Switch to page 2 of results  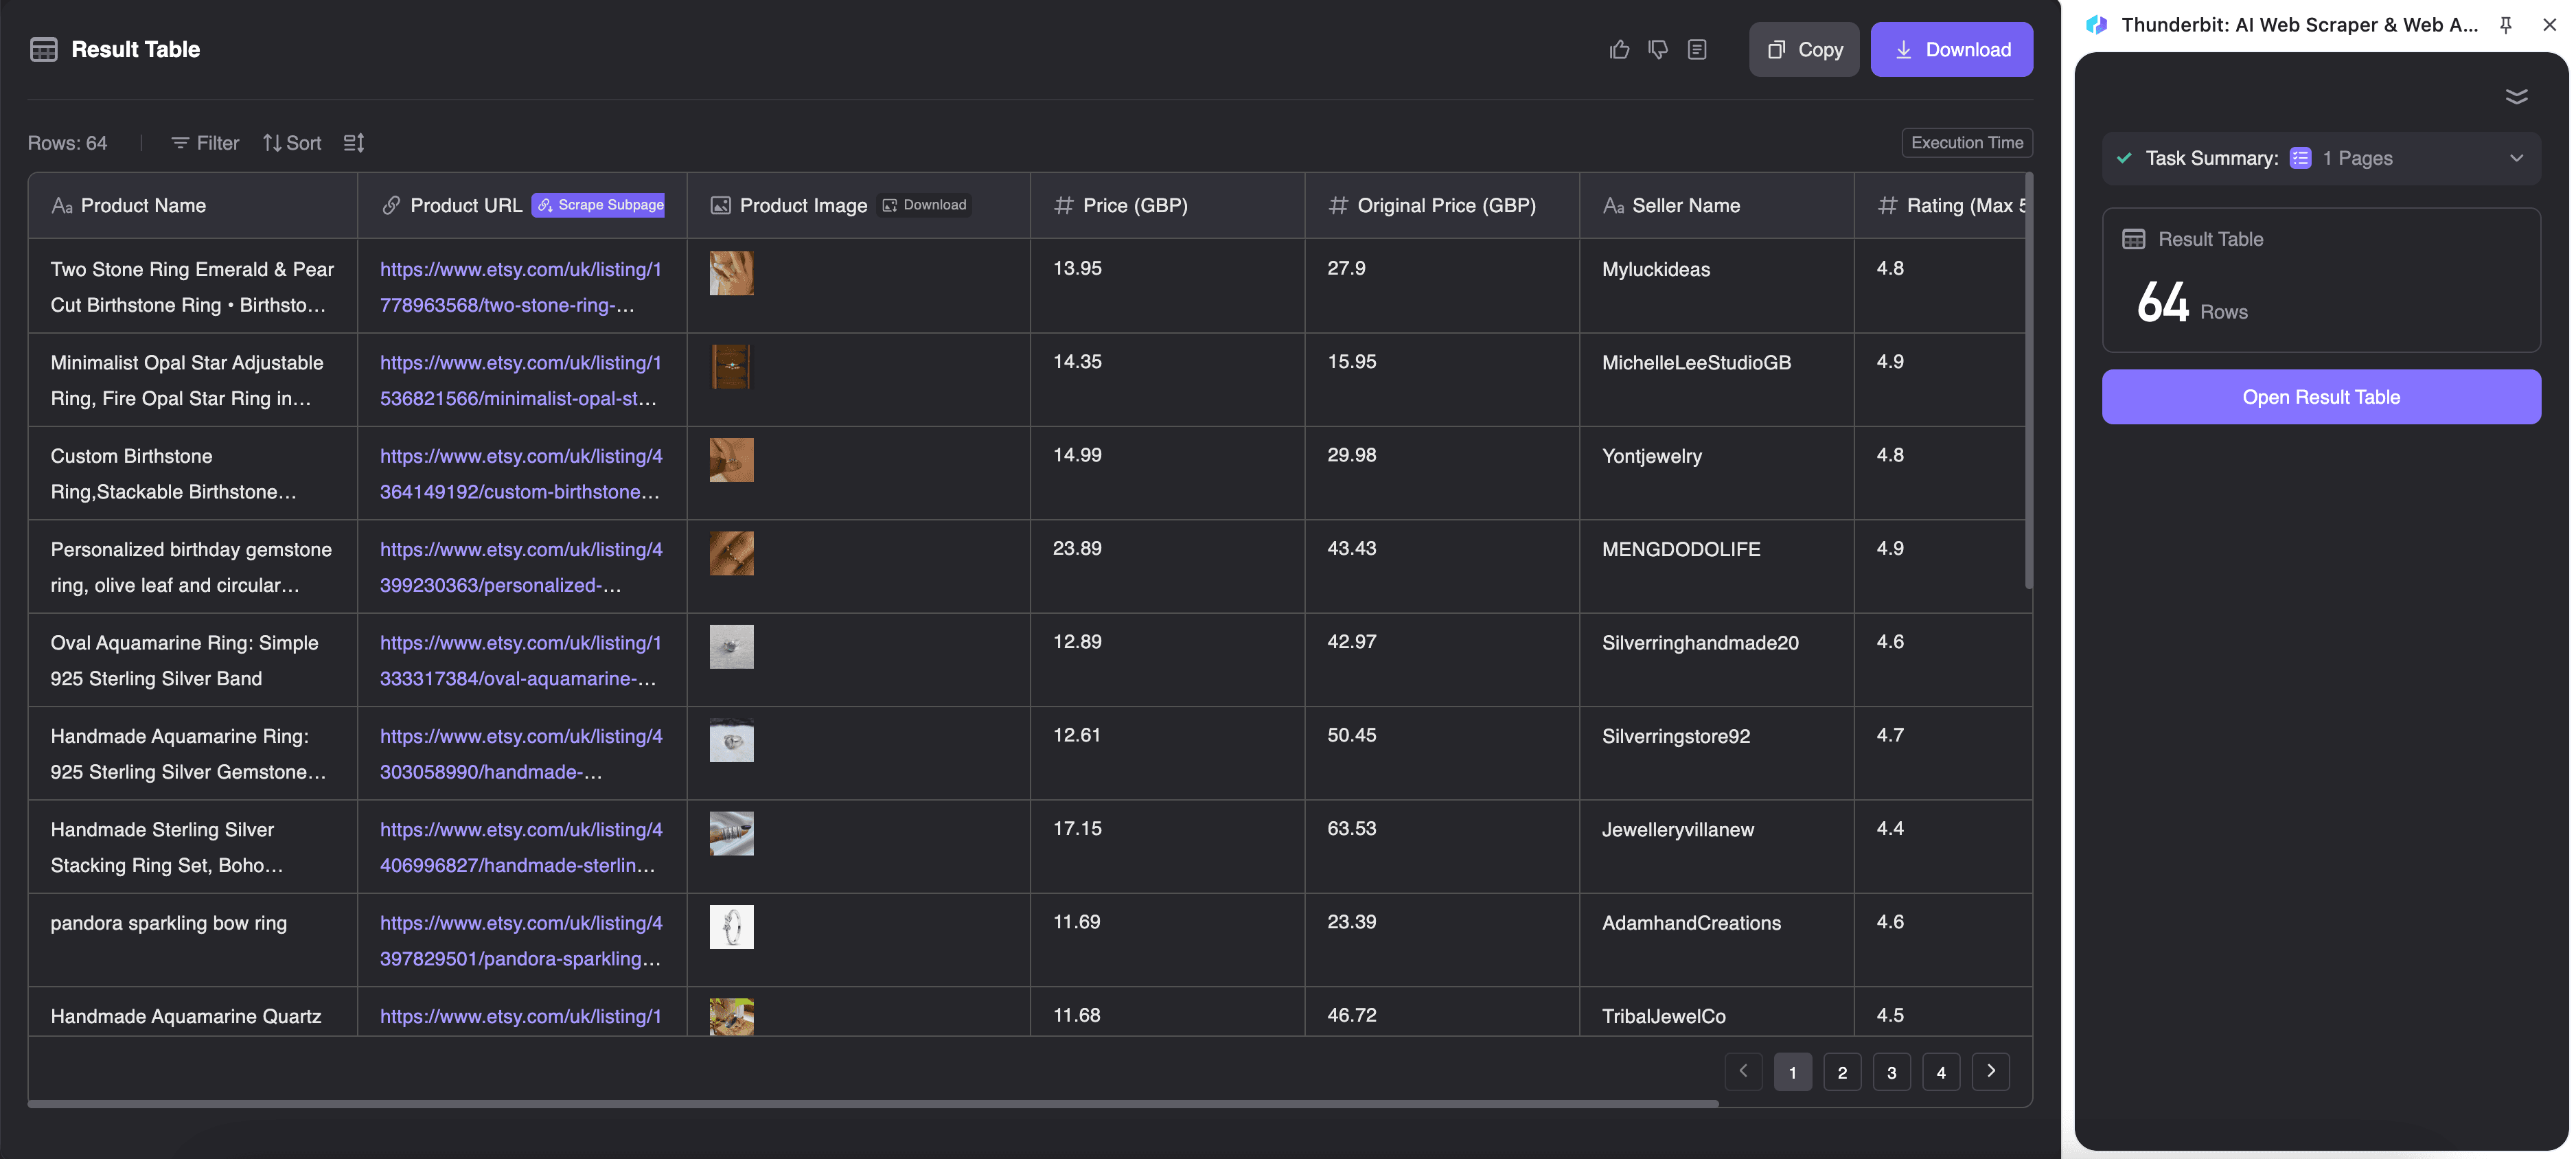click(1842, 1071)
